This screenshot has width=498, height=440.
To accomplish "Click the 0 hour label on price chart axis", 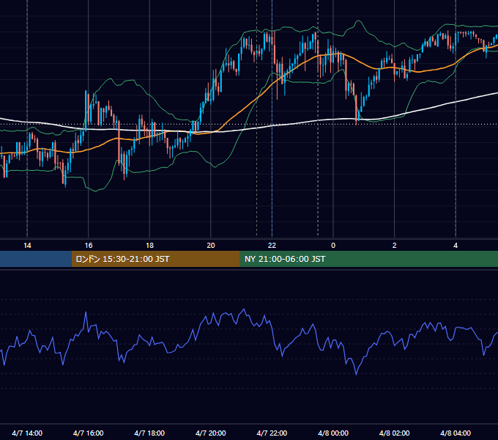I will tap(333, 246).
